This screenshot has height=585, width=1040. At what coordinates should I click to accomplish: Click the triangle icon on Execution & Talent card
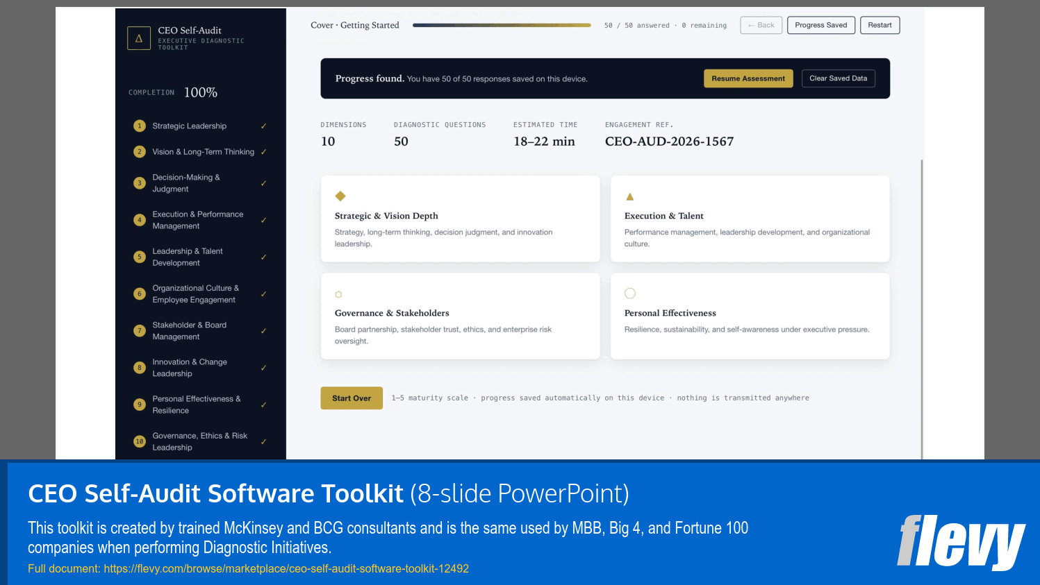point(630,197)
